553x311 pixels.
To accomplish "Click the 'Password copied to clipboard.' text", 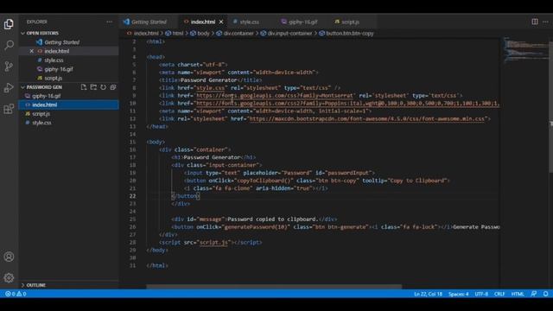I will pos(273,219).
